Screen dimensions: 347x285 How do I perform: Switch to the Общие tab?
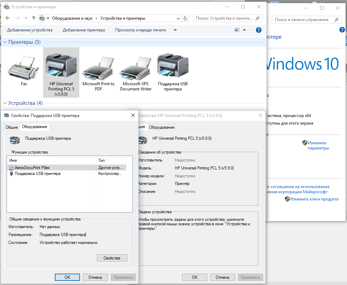coord(11,127)
